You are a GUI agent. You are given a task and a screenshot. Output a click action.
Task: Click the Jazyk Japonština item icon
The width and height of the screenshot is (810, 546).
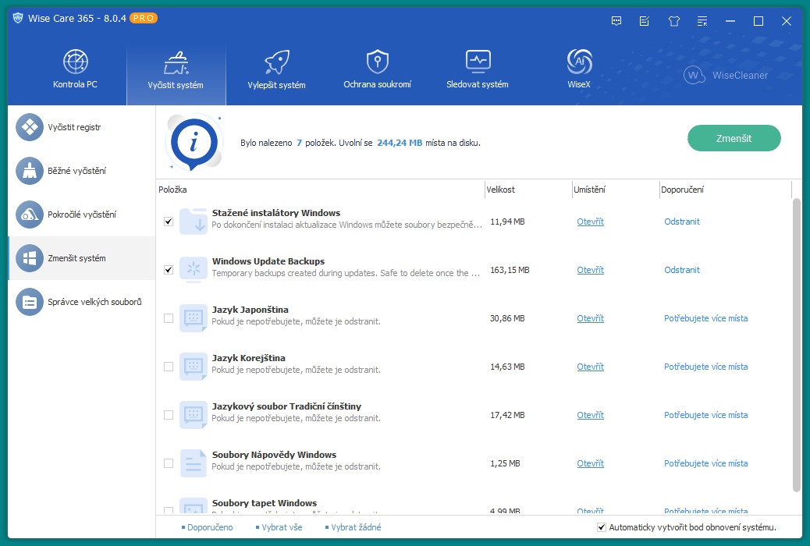(x=194, y=318)
